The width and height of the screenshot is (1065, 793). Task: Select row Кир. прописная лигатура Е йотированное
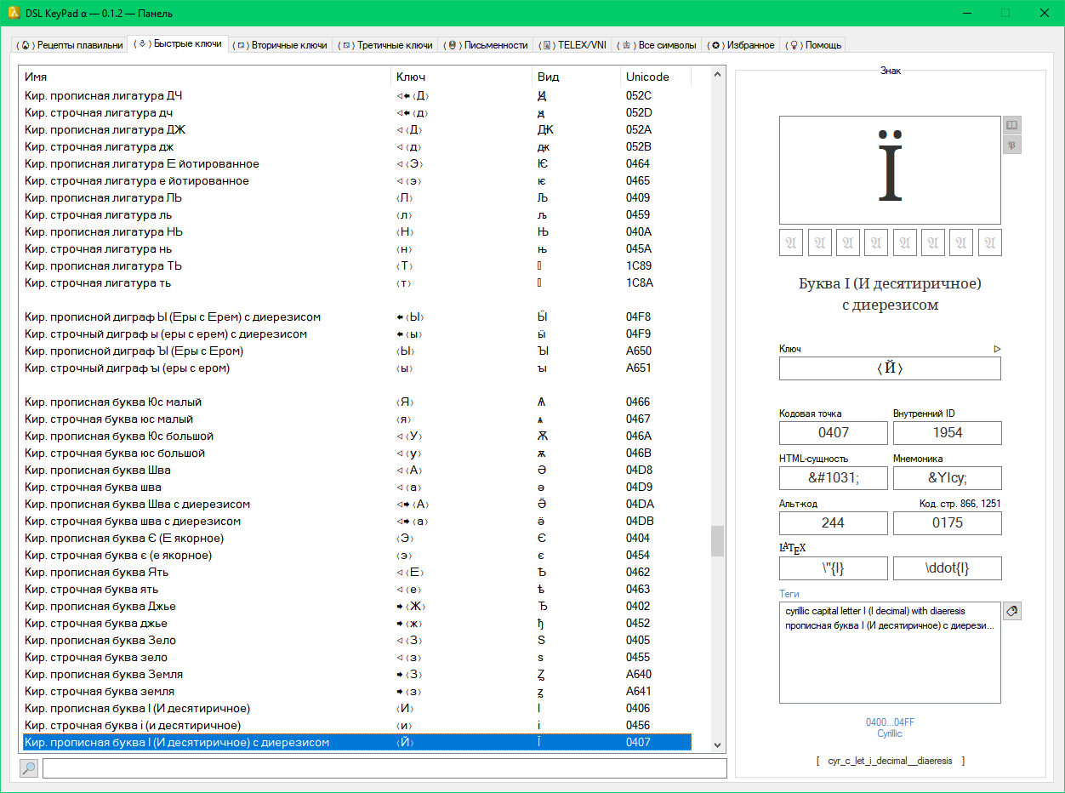(x=356, y=163)
